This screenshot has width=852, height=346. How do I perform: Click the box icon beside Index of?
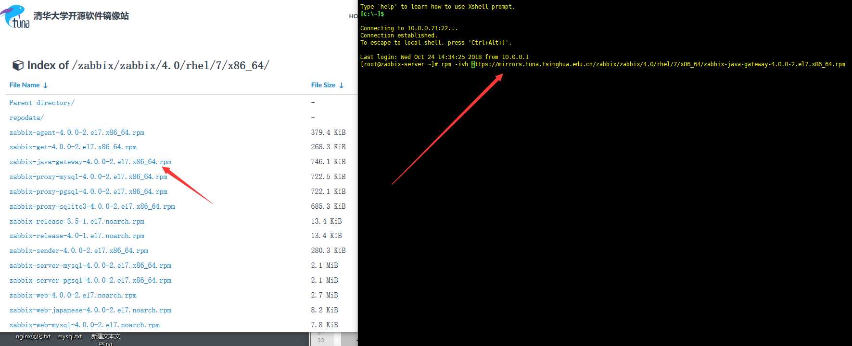18,65
